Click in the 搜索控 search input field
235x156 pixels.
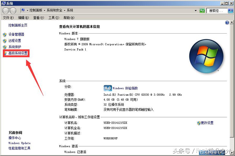click(x=217, y=11)
